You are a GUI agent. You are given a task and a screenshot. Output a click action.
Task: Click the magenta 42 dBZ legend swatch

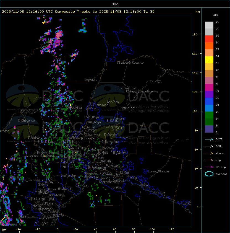[x=209, y=87]
